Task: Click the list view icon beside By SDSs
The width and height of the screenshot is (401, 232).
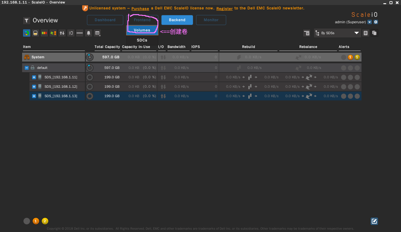Action: (x=366, y=33)
